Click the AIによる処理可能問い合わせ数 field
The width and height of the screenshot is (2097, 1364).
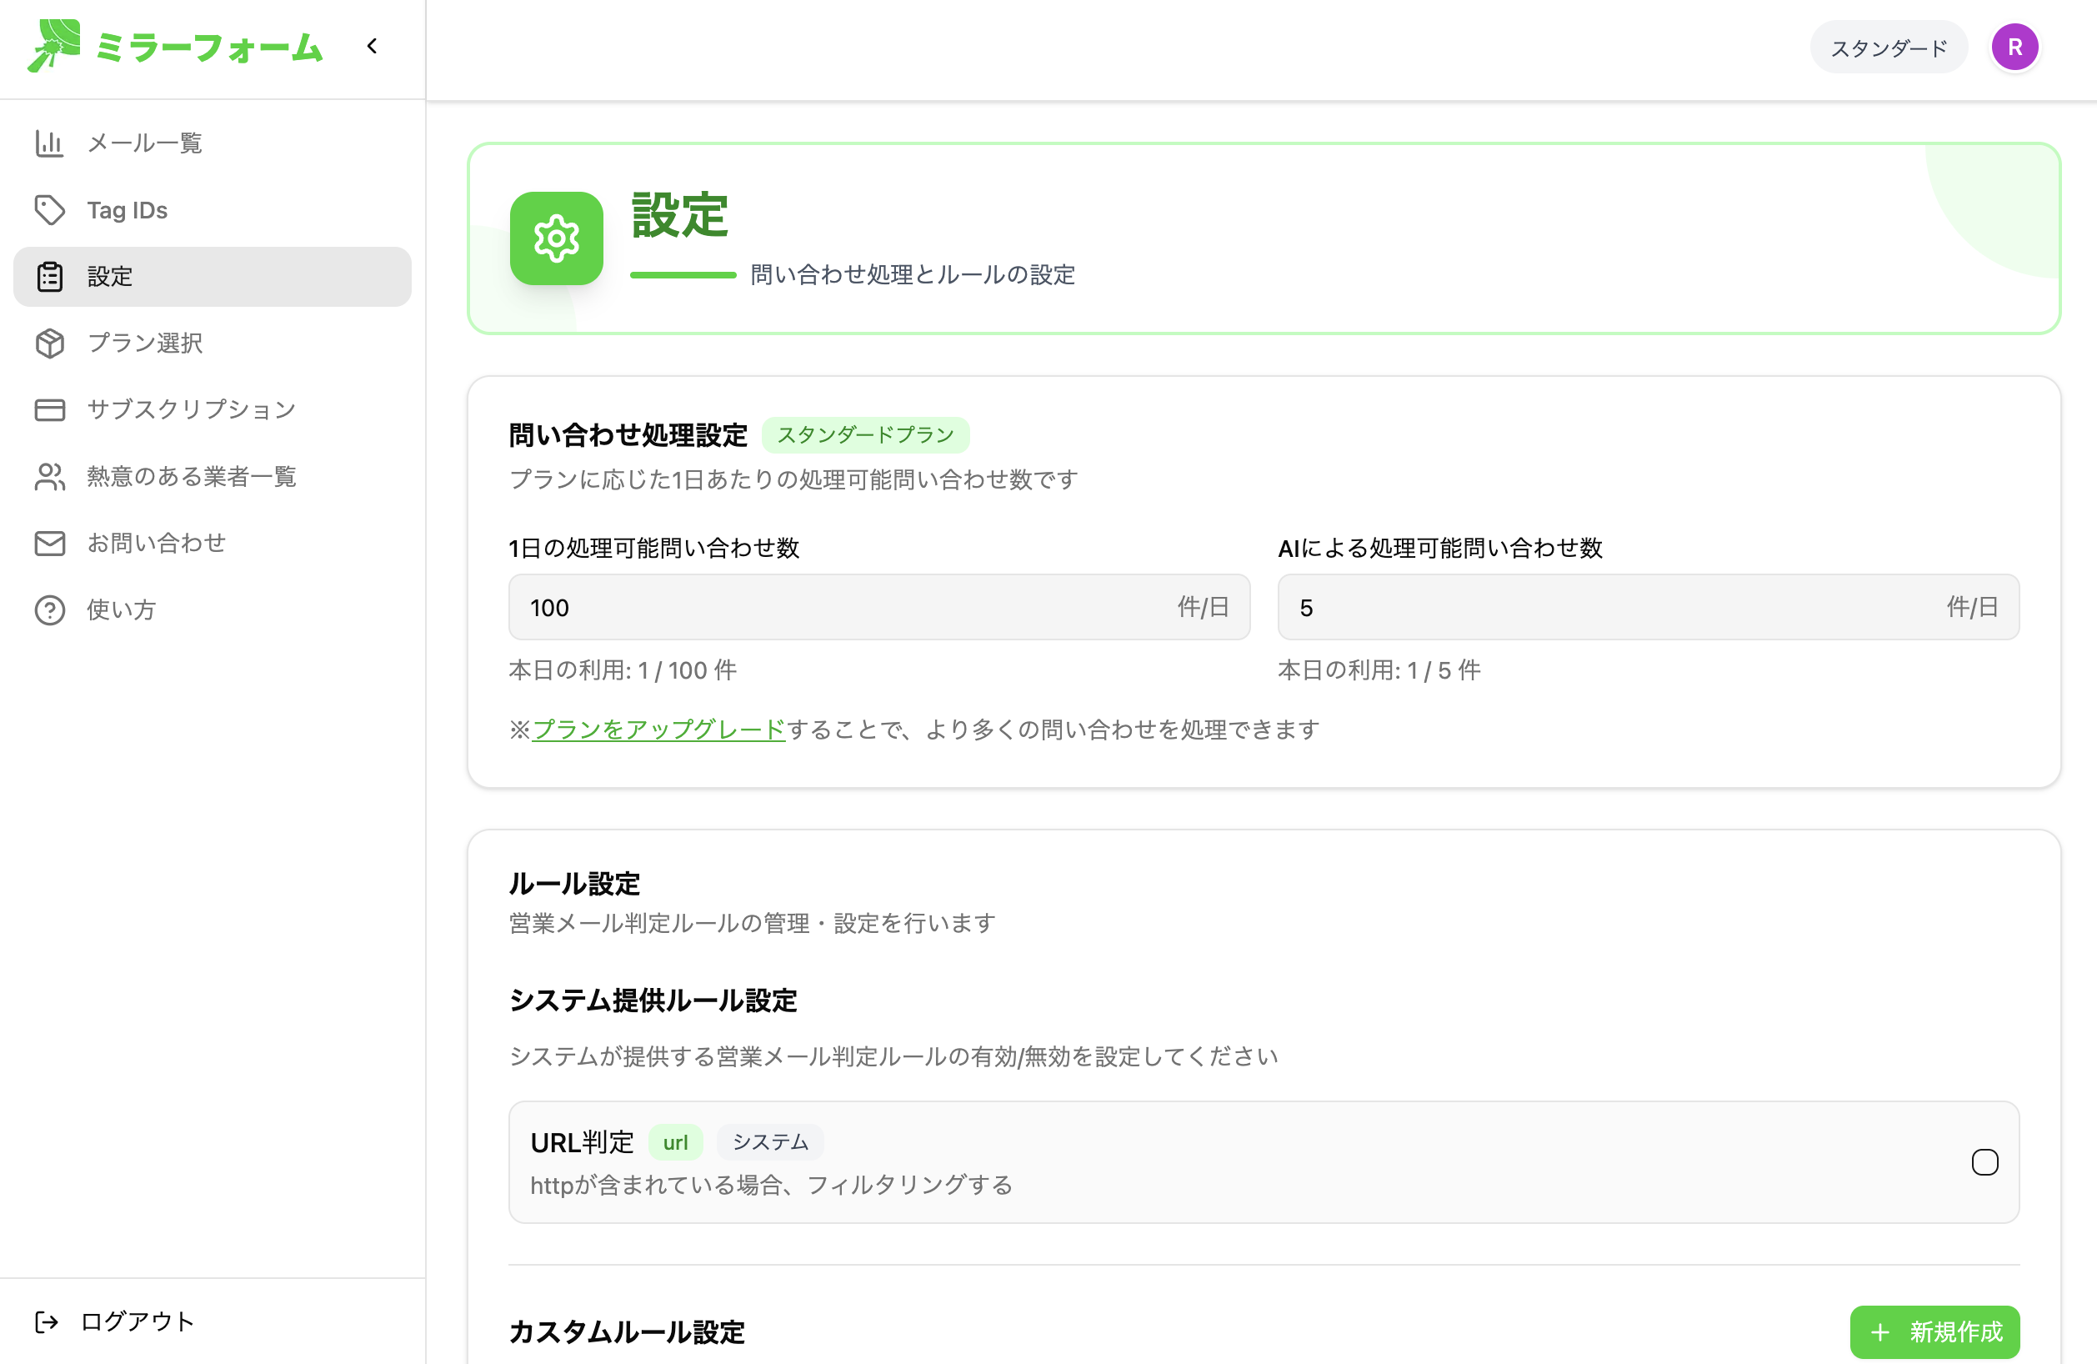pyautogui.click(x=1613, y=608)
